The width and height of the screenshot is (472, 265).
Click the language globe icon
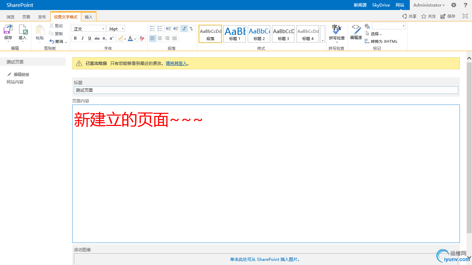click(x=367, y=26)
